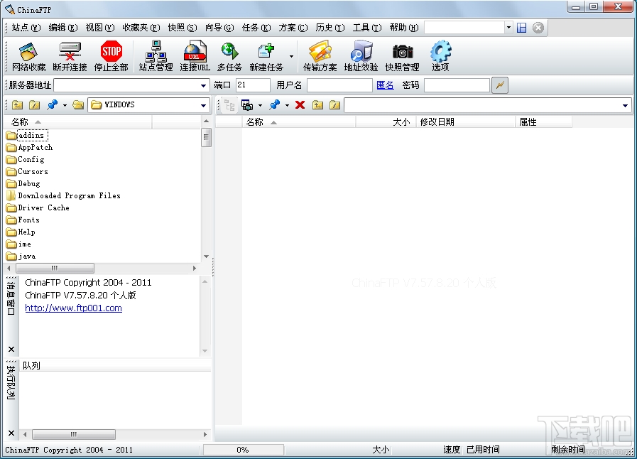Expand the remote pin bookmark dropdown arrow
Image resolution: width=637 pixels, height=459 pixels.
pos(287,106)
